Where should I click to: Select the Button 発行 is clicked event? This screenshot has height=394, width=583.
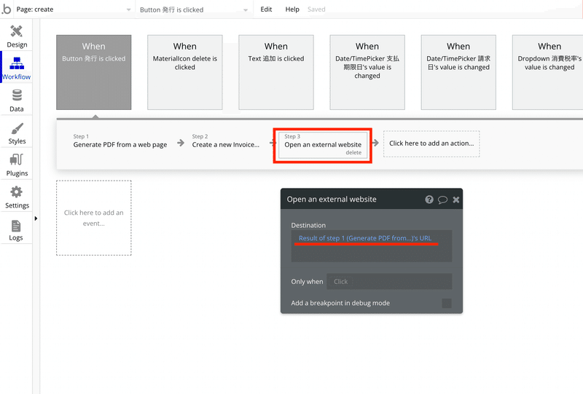94,73
